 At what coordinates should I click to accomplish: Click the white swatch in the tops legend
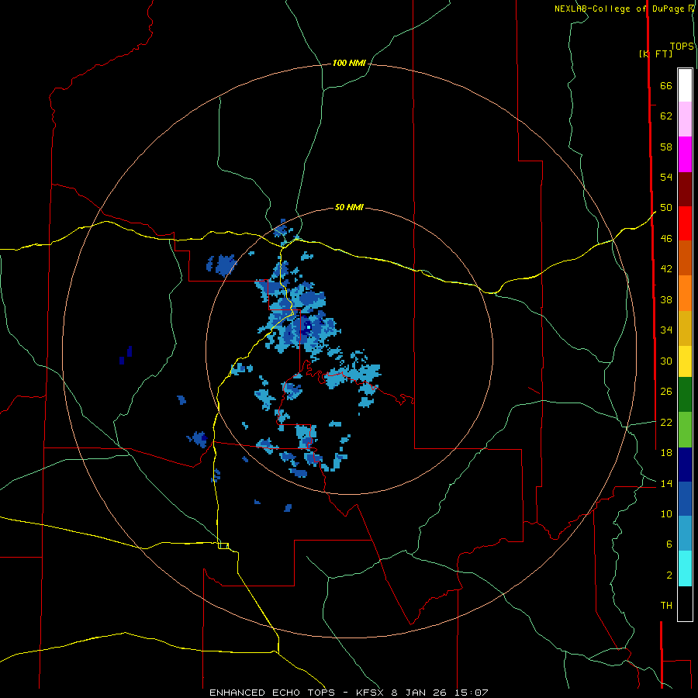tap(685, 85)
